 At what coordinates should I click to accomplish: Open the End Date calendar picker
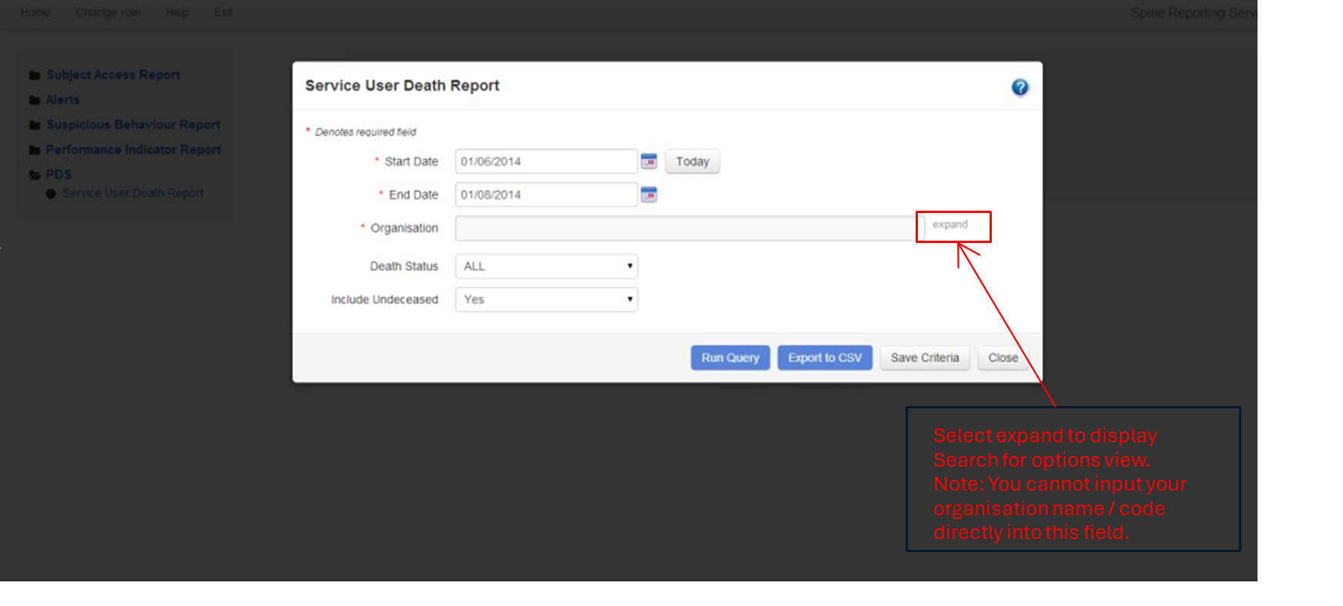(649, 195)
